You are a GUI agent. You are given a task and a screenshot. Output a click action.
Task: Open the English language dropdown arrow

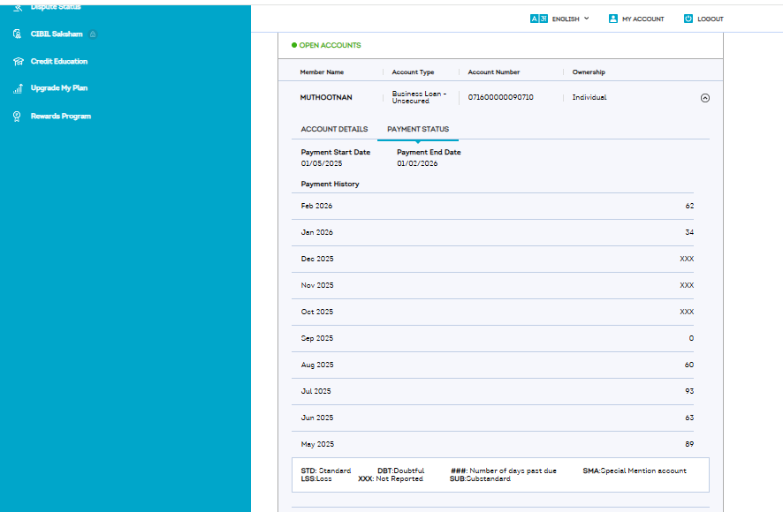pos(586,19)
